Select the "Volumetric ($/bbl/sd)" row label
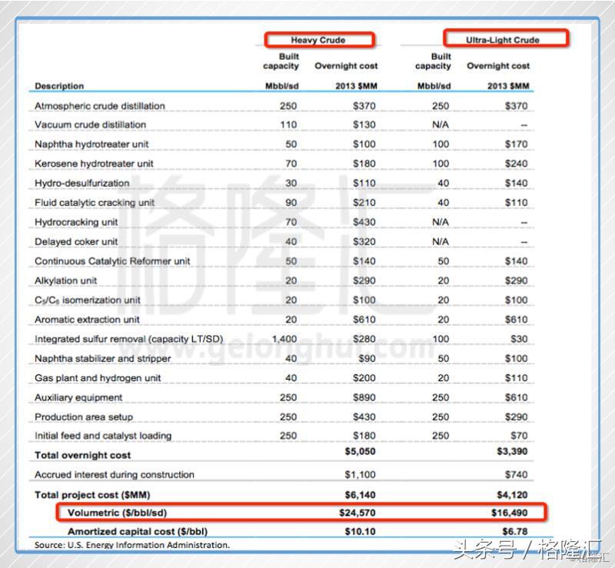The width and height of the screenshot is (615, 568). pyautogui.click(x=118, y=513)
